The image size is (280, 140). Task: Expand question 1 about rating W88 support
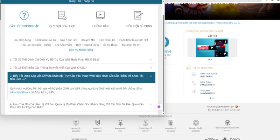[82, 59]
